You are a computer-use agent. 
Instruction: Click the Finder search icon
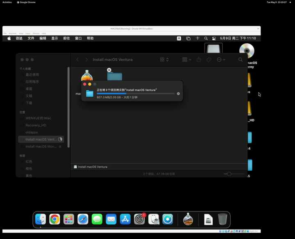tap(241, 60)
